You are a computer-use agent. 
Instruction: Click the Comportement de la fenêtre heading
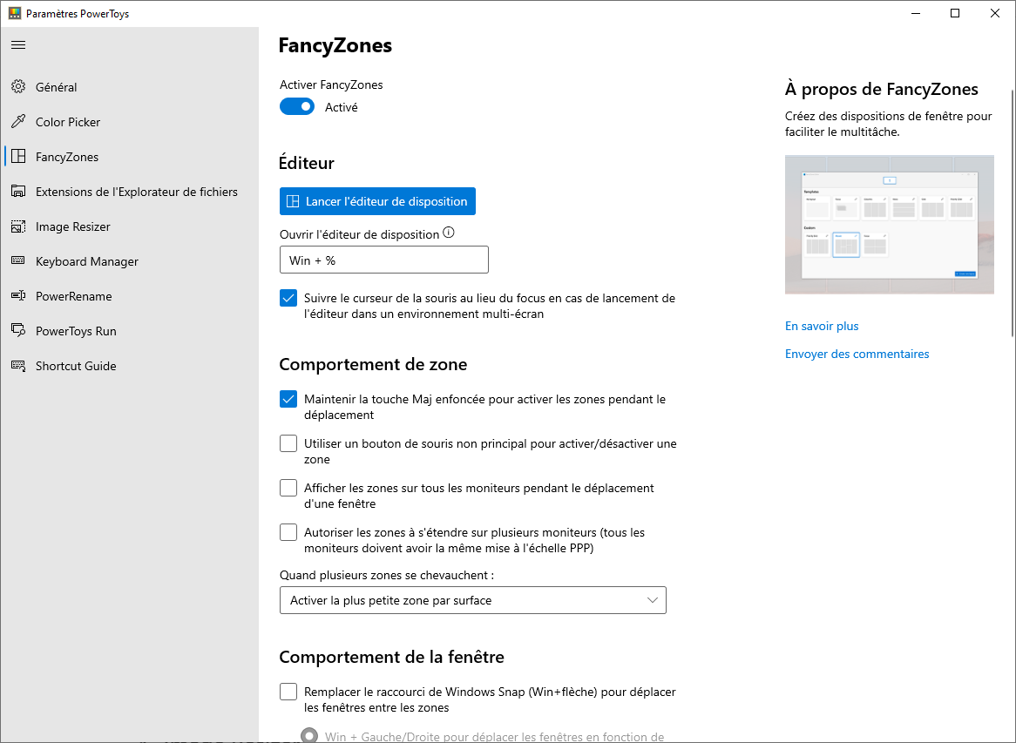392,657
